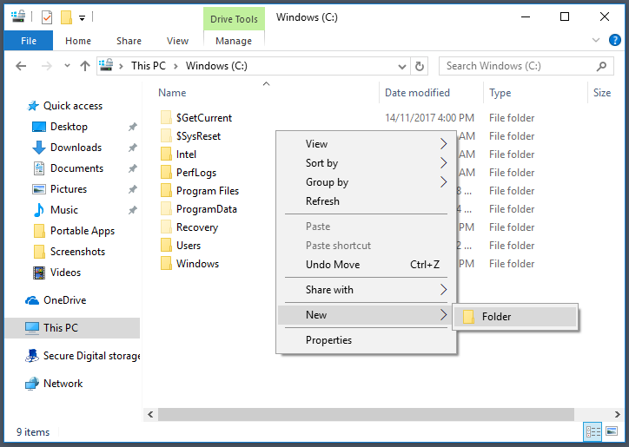
Task: Open Pictures in the navigation pane
Action: (x=68, y=189)
